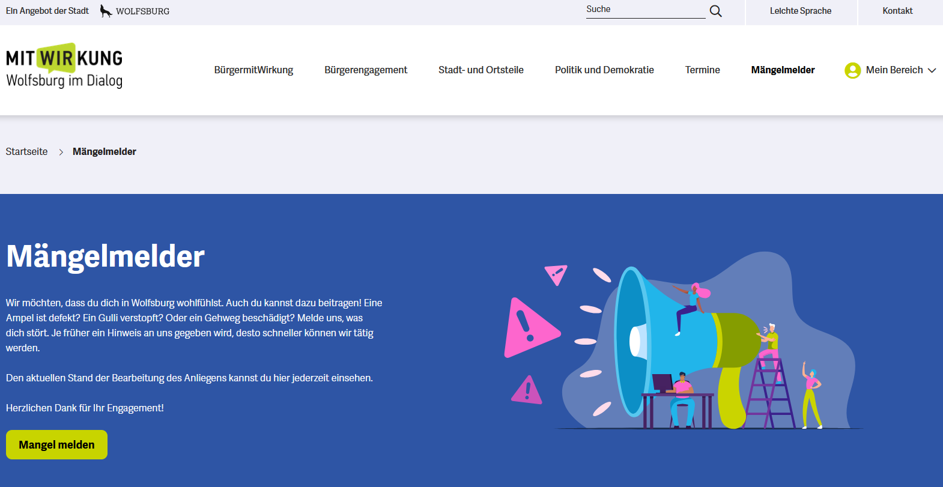The width and height of the screenshot is (943, 487).
Task: Switch to Leichte Sprache
Action: 800,11
